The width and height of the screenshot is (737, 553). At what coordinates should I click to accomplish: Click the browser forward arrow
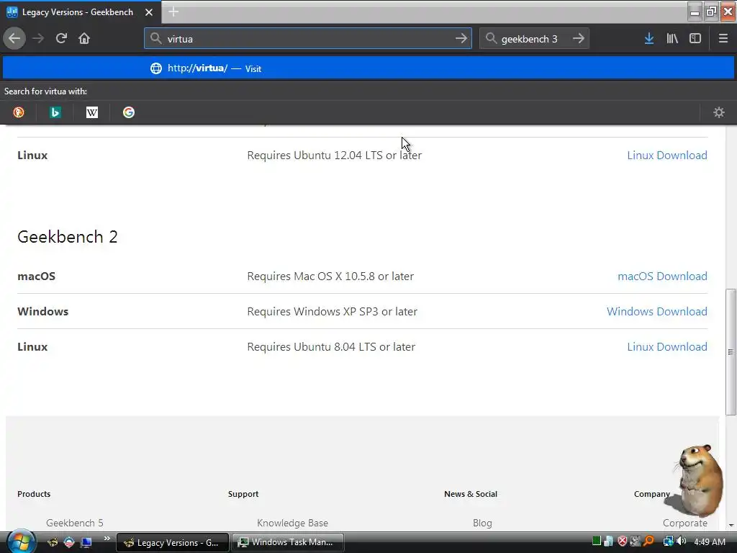[x=38, y=39]
